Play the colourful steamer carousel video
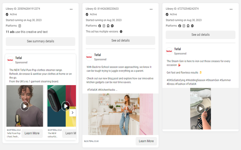The image size is (241, 150). tap(66, 106)
